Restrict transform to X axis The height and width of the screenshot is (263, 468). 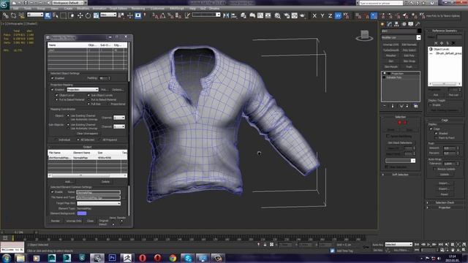point(314,15)
